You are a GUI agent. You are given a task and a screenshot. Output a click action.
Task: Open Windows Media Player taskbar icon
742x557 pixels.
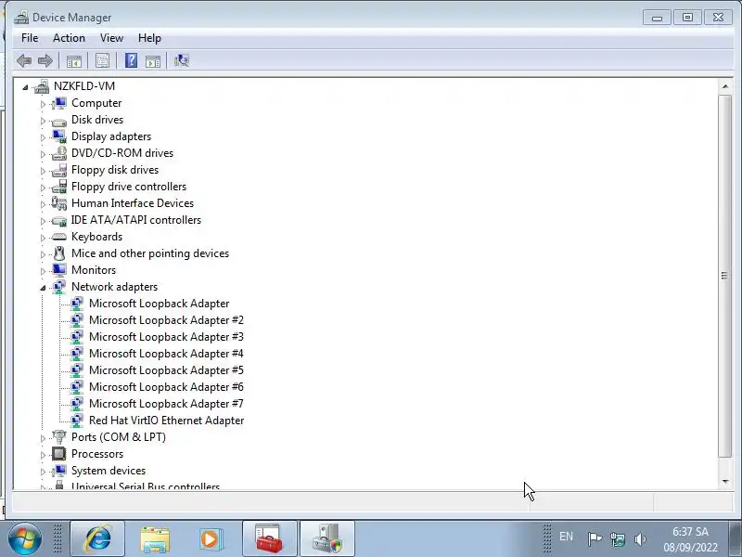click(x=210, y=539)
